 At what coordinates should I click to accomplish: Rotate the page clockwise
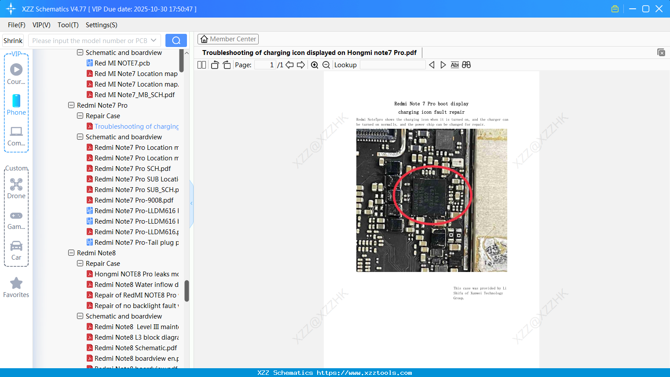coord(227,65)
